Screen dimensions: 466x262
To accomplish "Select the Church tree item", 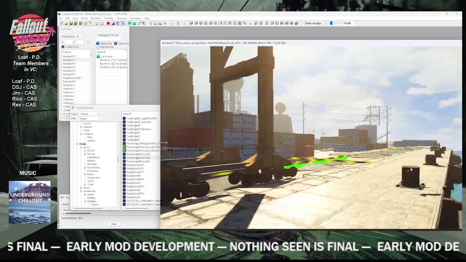I will coord(95,205).
